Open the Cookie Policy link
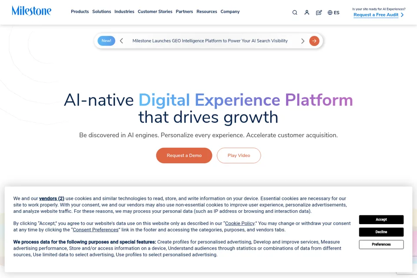Image resolution: width=417 pixels, height=278 pixels. [240, 223]
